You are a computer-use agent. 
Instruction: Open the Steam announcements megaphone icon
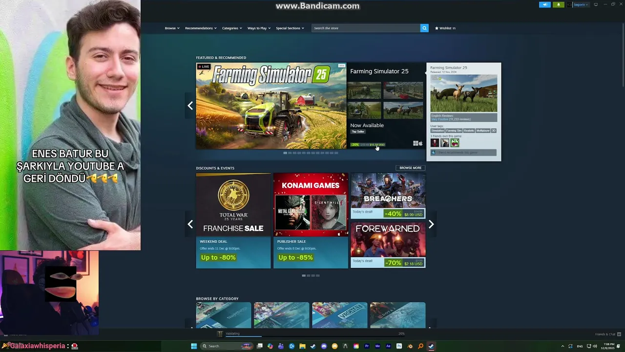coord(545,4)
